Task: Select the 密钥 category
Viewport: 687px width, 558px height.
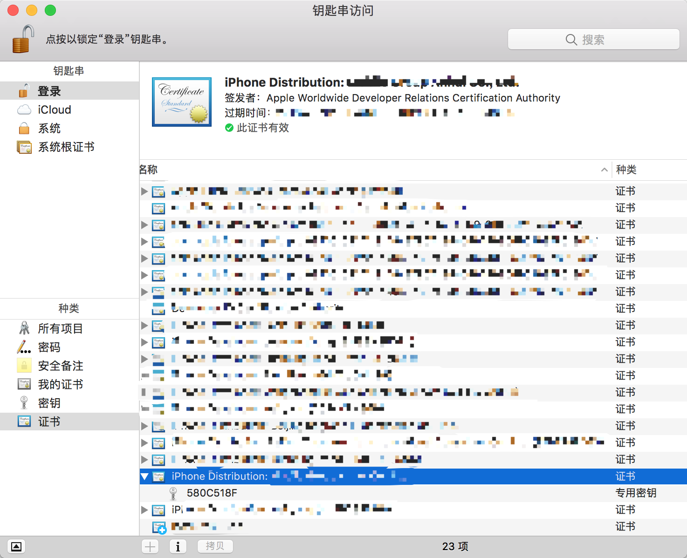Action: (x=49, y=403)
